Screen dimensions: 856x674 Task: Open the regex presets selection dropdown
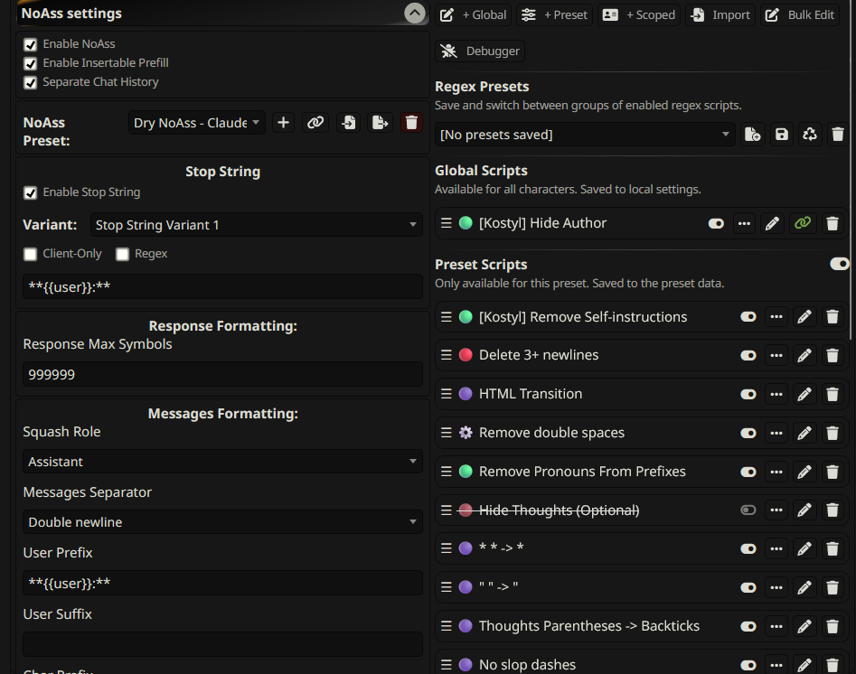[x=584, y=135]
